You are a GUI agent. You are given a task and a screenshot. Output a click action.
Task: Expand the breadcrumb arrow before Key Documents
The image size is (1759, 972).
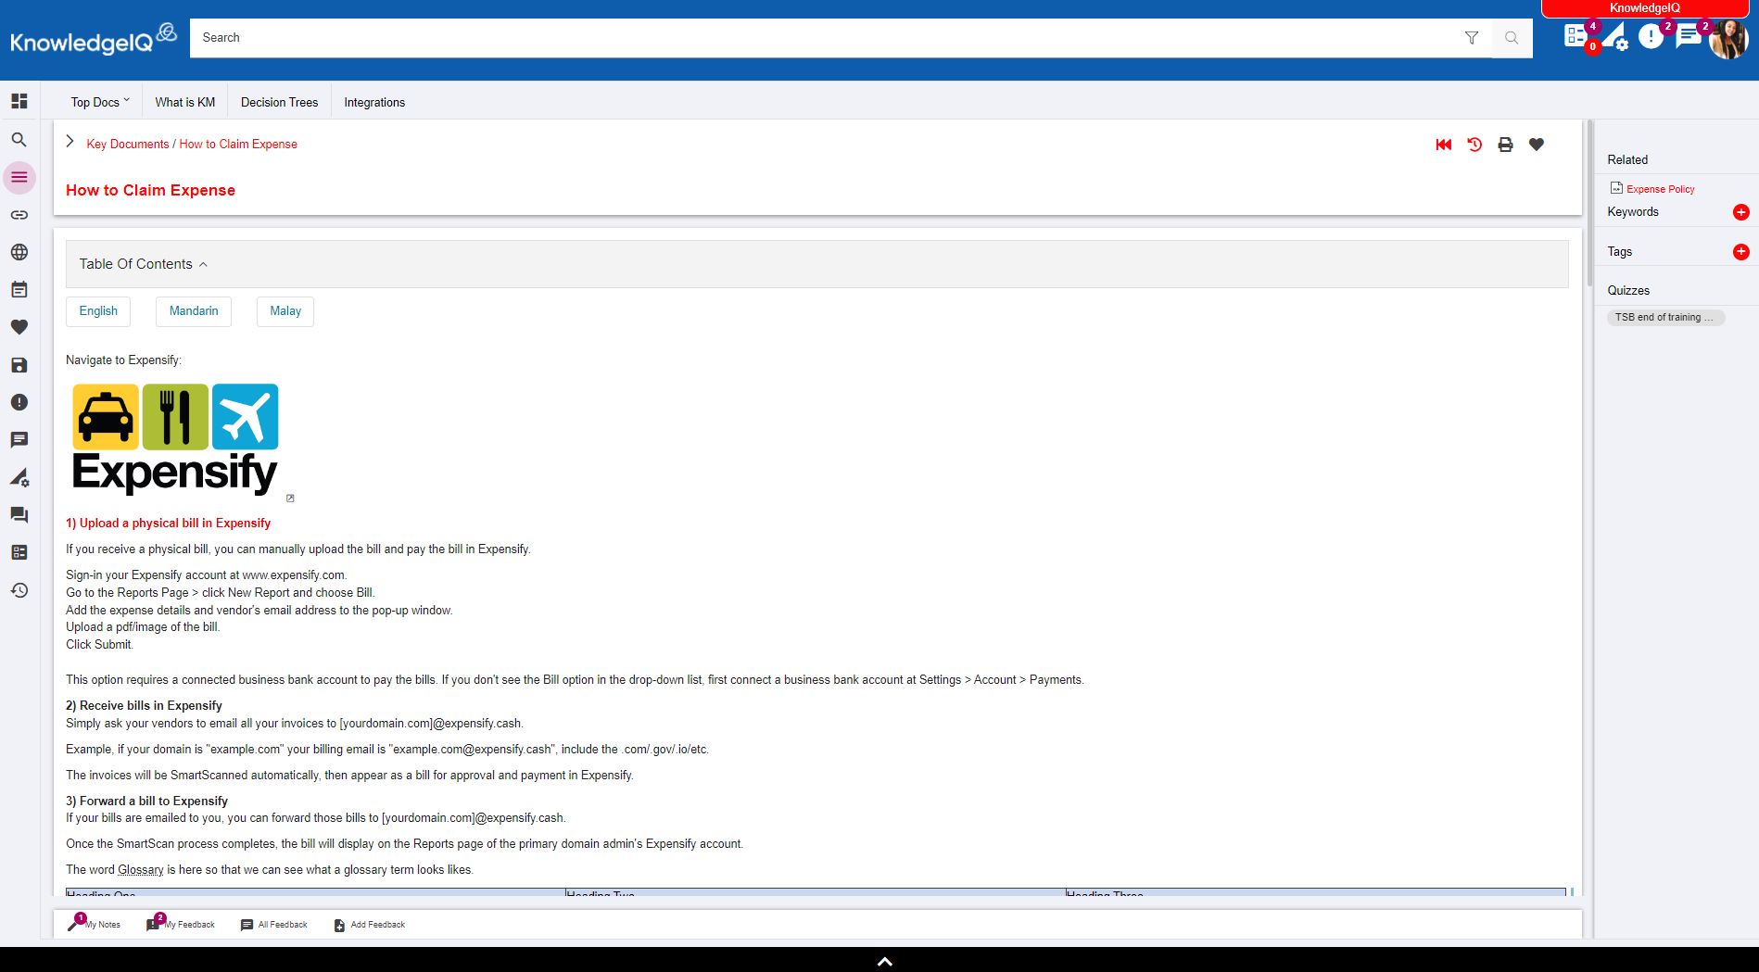click(70, 141)
